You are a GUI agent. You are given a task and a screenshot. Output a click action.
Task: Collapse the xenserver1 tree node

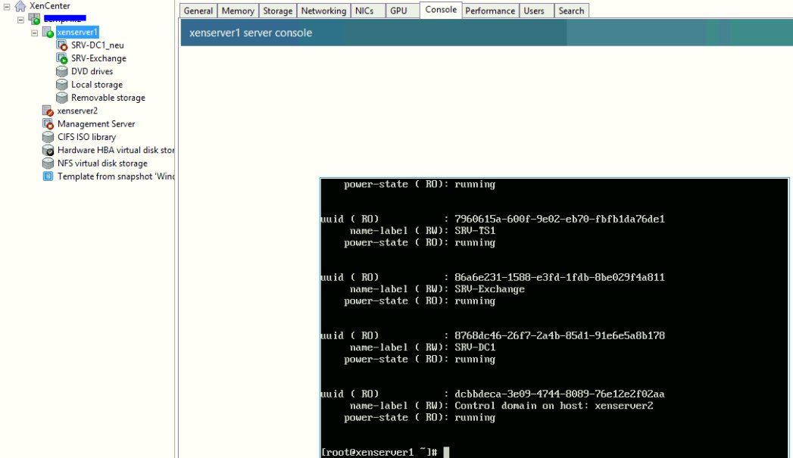point(34,33)
